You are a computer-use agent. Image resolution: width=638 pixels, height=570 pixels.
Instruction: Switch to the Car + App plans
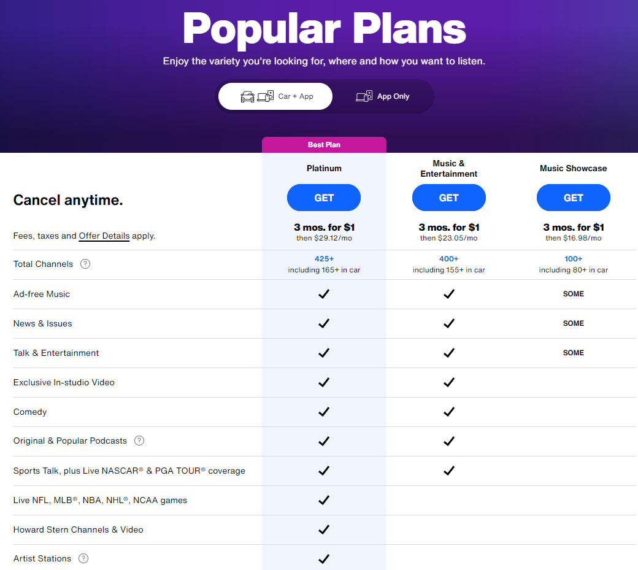275,96
